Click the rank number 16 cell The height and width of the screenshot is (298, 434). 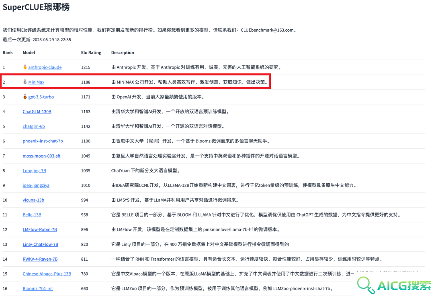(5, 288)
